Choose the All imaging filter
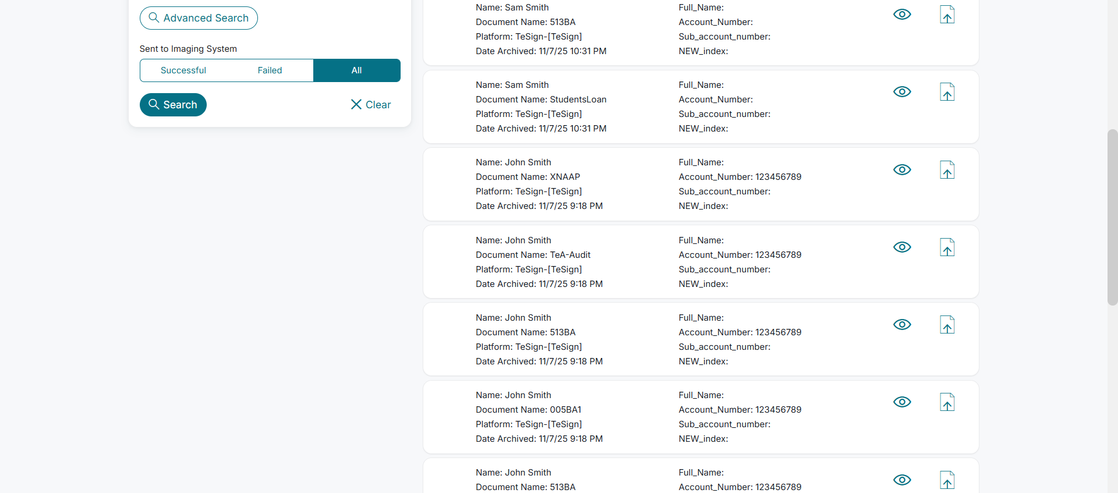1118x493 pixels. (x=357, y=70)
